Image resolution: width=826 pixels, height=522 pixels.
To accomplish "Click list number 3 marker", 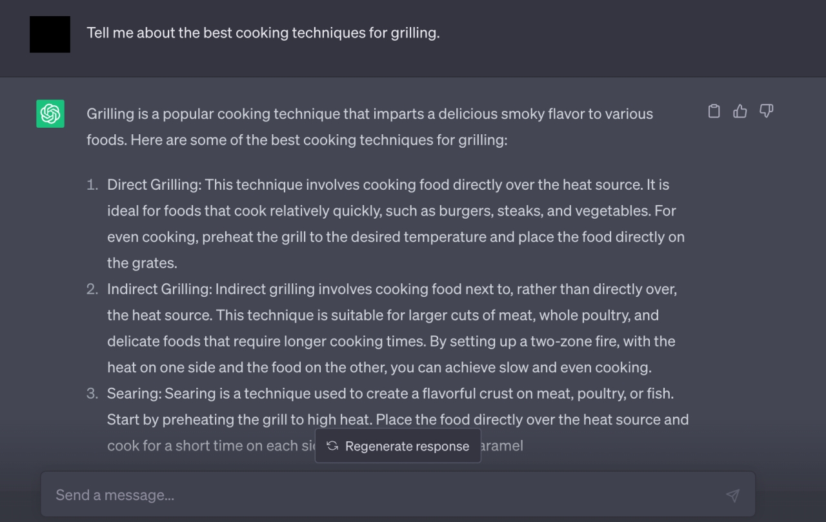I will [93, 394].
